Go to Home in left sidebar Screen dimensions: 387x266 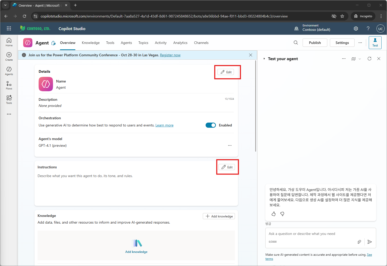tap(9, 42)
